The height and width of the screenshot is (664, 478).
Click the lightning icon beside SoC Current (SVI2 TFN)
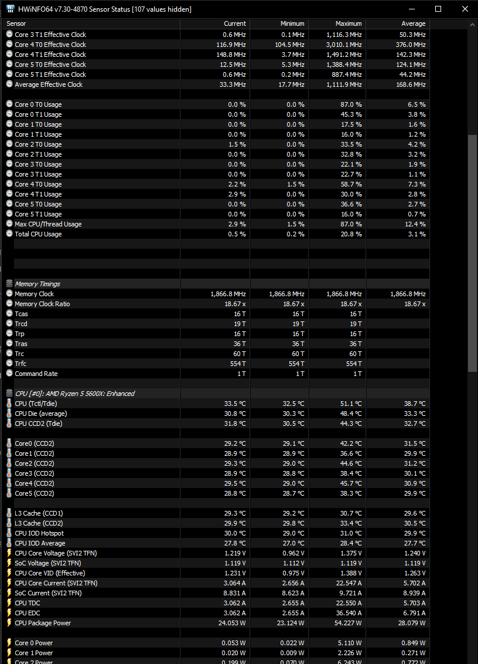coord(9,592)
